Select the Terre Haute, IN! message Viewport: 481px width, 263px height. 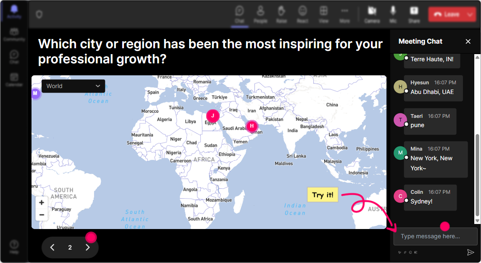(x=432, y=60)
